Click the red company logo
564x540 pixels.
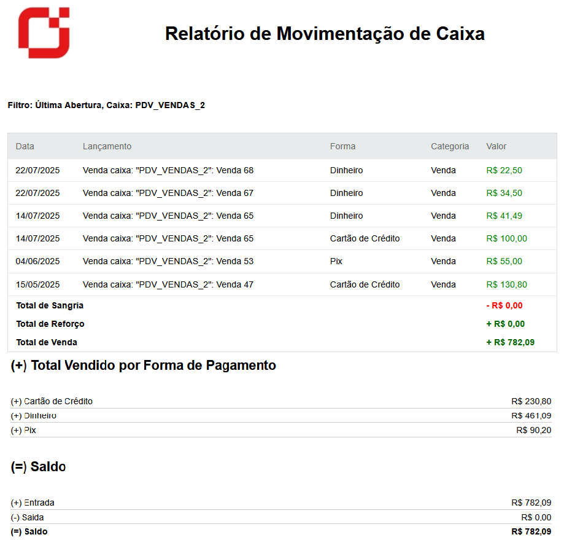click(x=44, y=33)
